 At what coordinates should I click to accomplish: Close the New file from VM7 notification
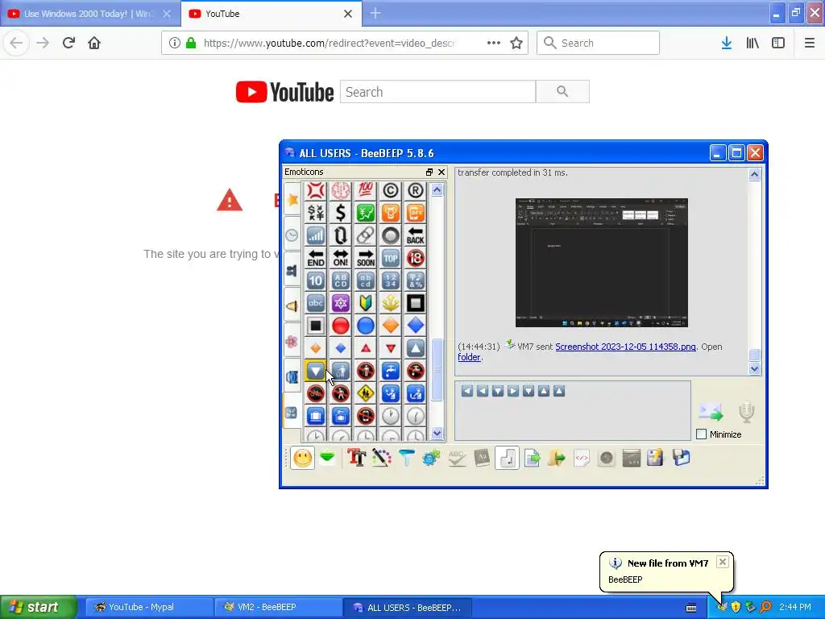(x=723, y=562)
